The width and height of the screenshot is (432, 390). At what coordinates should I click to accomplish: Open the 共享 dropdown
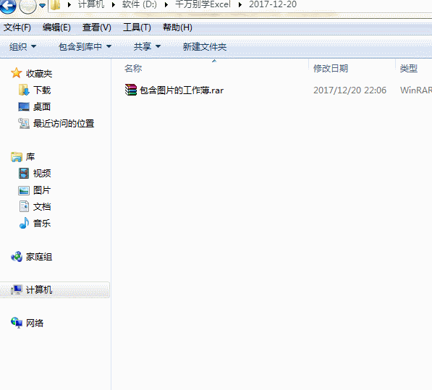click(x=147, y=46)
